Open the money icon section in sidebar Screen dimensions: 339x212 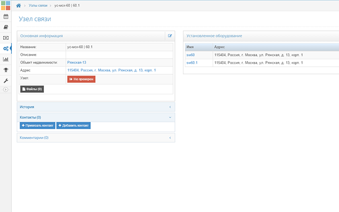6,38
